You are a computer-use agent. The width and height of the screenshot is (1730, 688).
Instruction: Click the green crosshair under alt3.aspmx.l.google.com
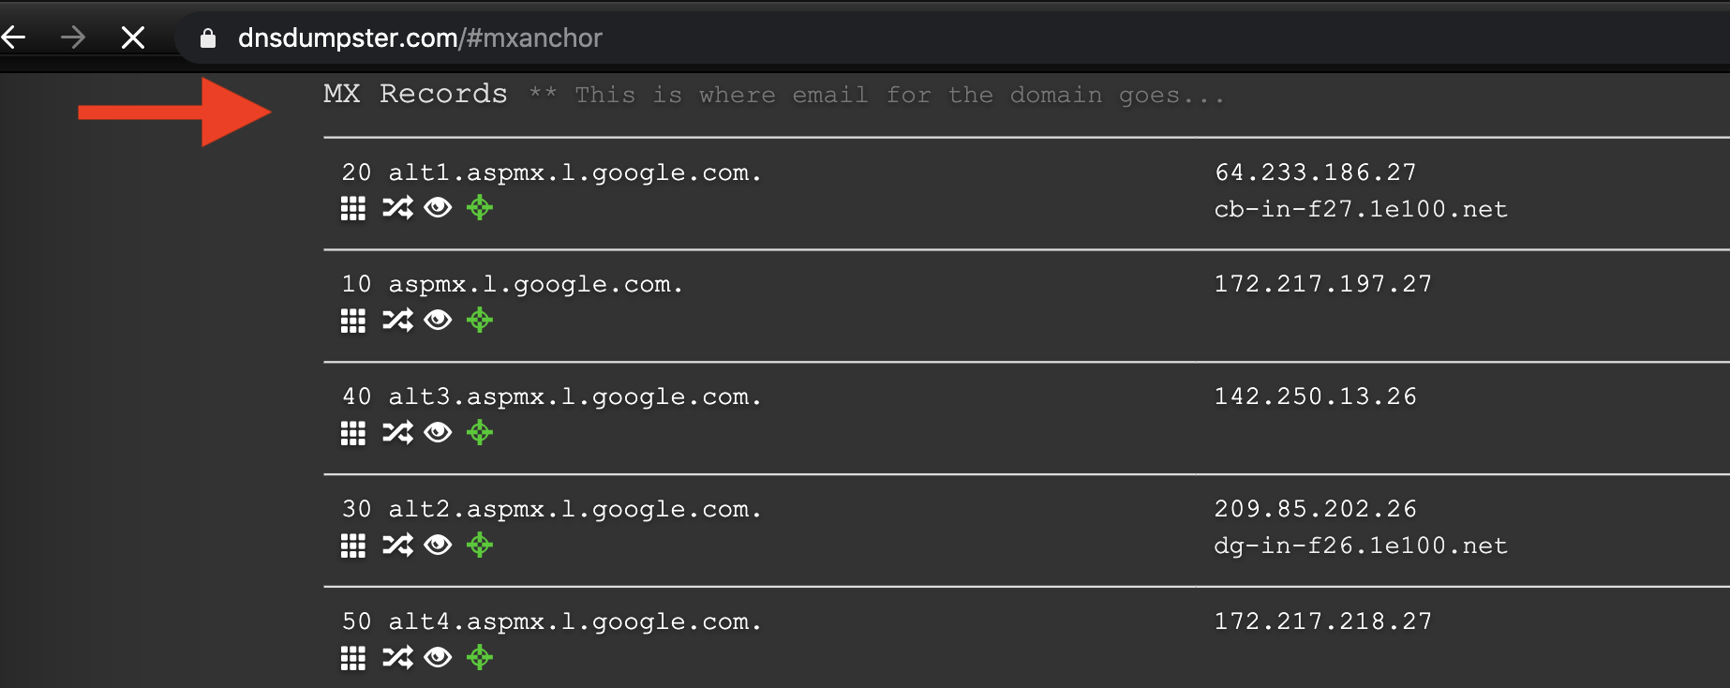pyautogui.click(x=480, y=433)
